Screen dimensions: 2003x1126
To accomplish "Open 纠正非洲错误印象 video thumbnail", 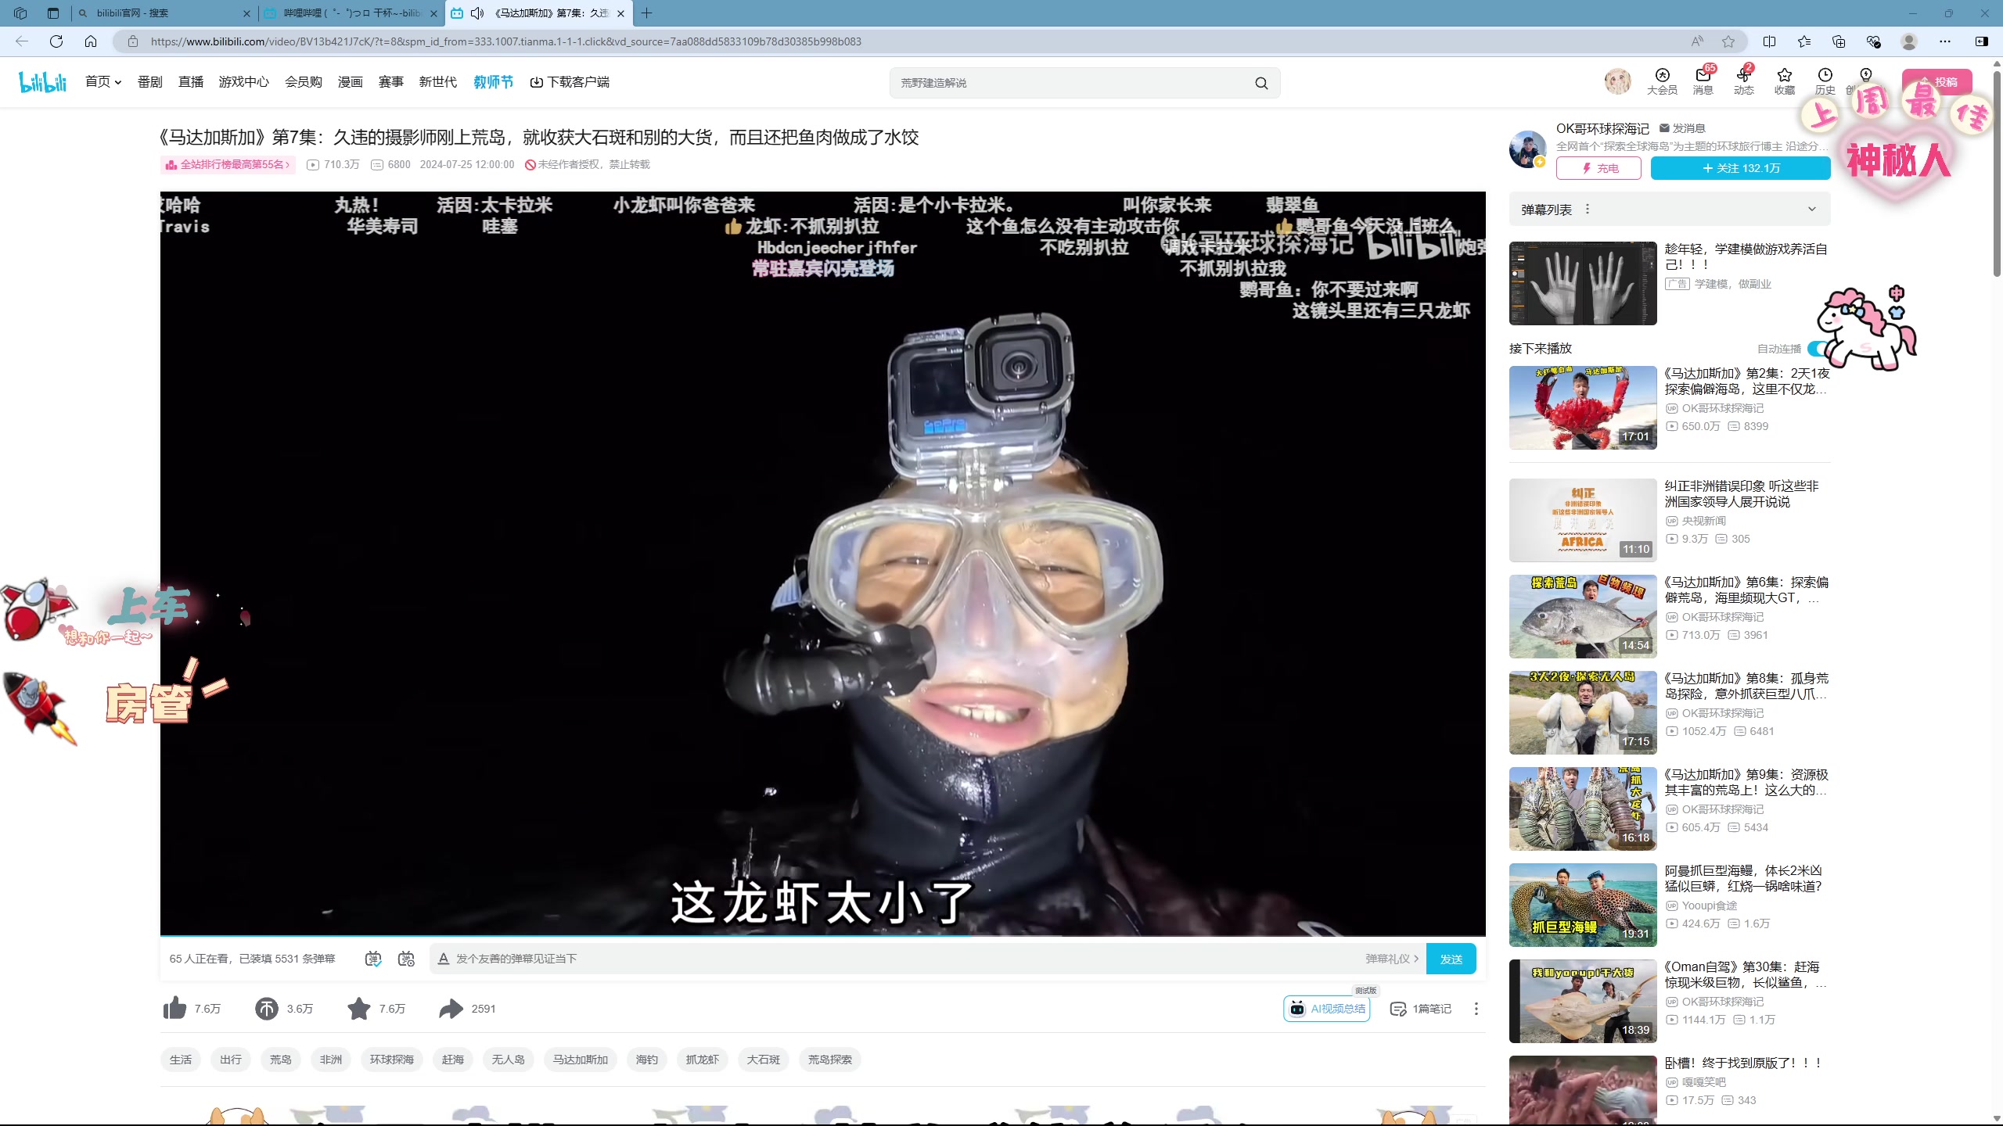I will pos(1583,520).
